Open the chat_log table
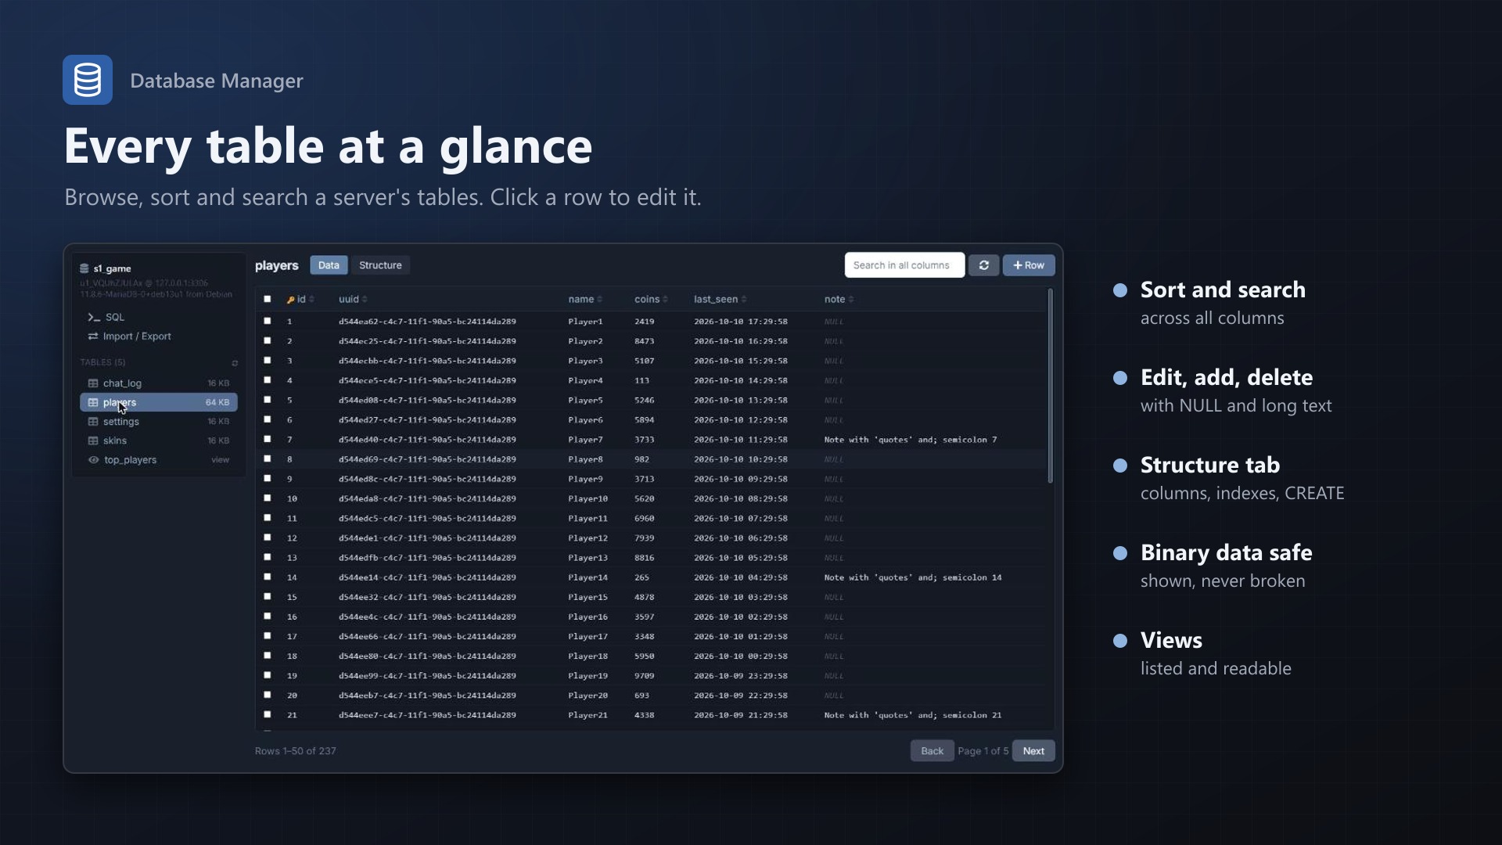This screenshot has width=1502, height=845. [x=159, y=383]
